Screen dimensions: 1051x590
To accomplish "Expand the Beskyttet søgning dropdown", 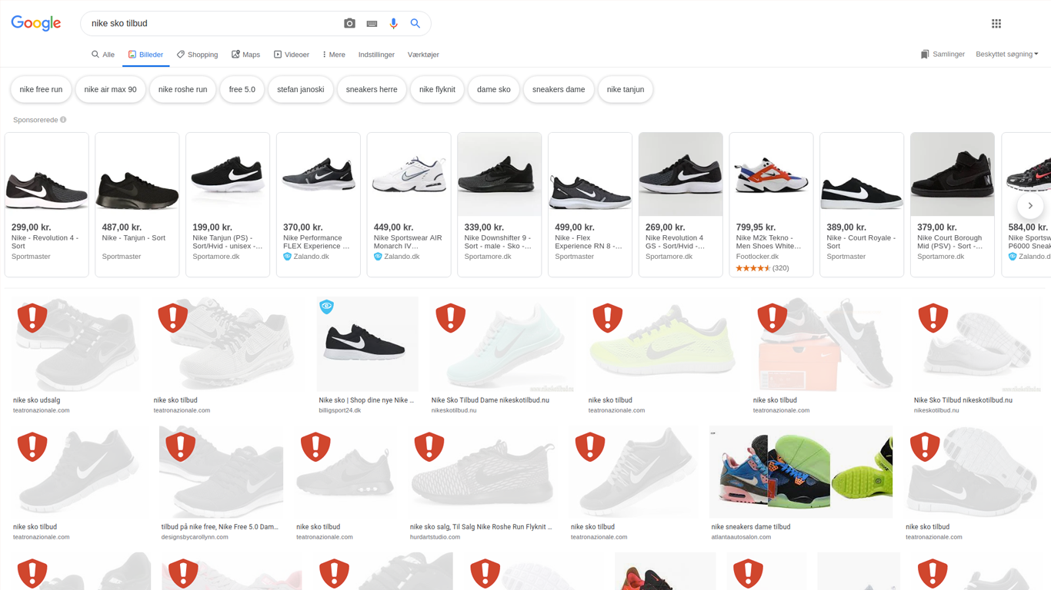I will coord(1006,55).
